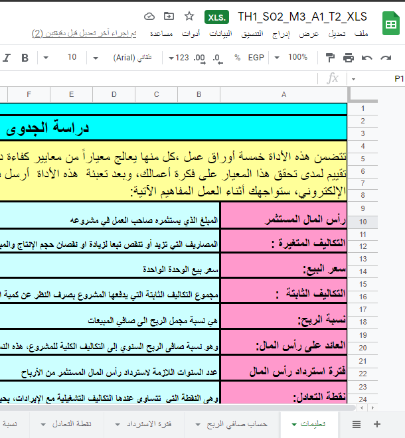Click the font size field showing 10
Viewport: 405px width, 438px height.
click(x=72, y=58)
